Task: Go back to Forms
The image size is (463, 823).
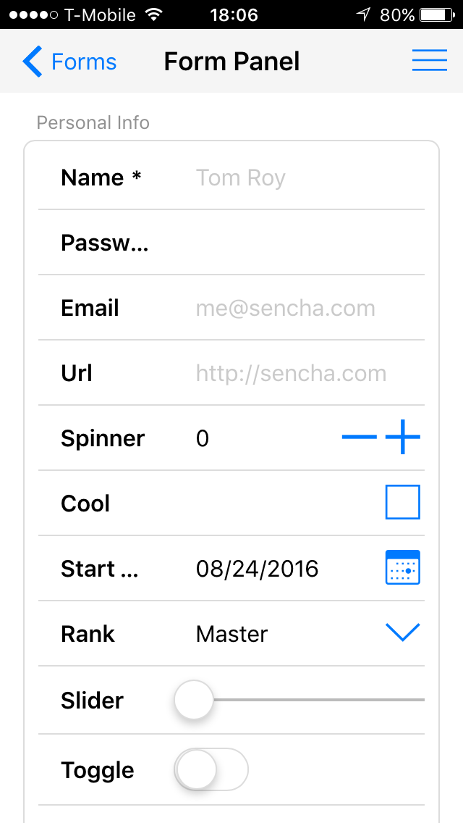Action: click(x=83, y=62)
